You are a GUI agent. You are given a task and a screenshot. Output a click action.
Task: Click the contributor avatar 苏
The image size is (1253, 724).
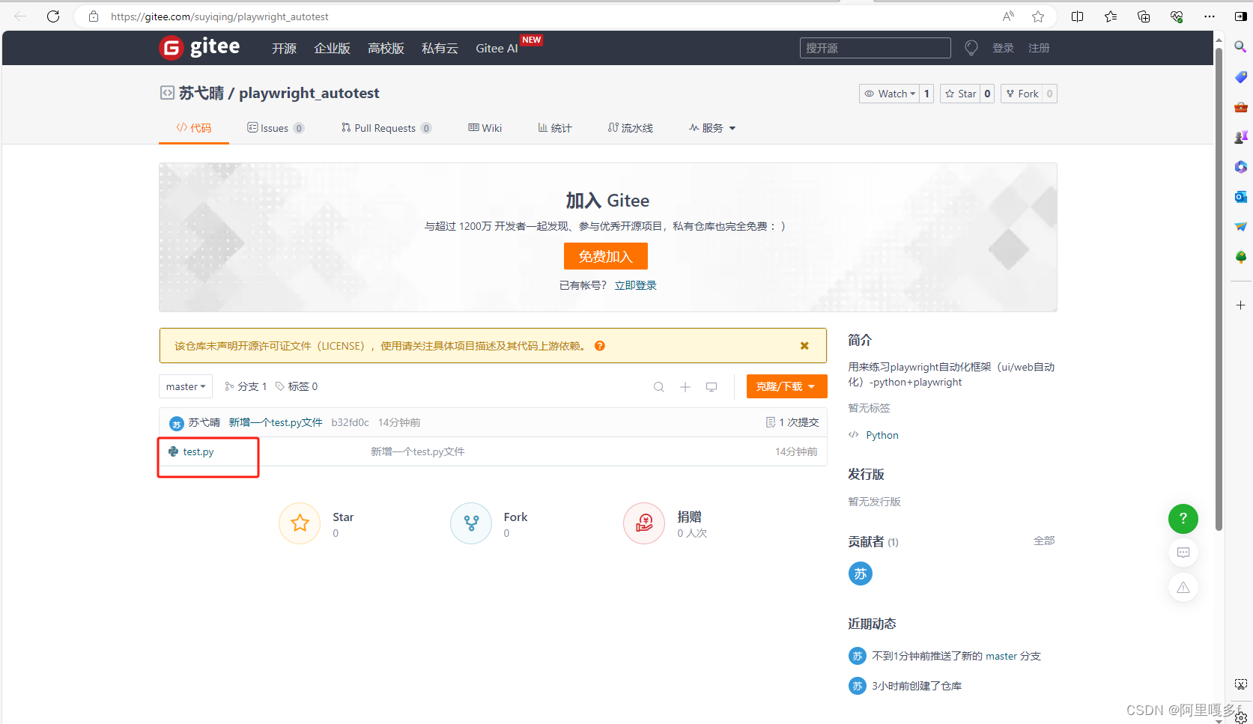[861, 574]
